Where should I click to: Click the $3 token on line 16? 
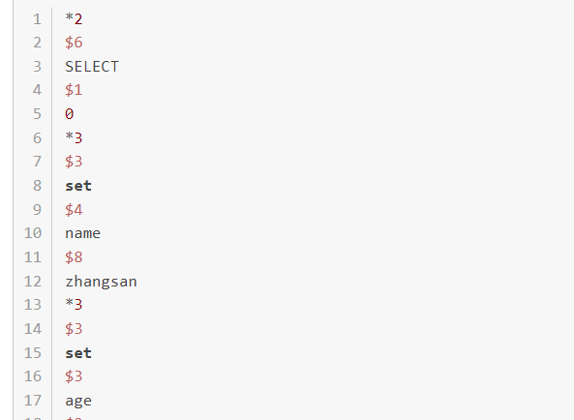click(74, 376)
